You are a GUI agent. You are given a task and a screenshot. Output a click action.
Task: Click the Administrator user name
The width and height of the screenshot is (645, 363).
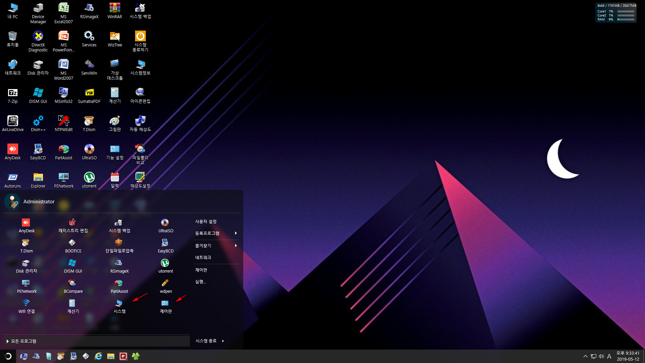[39, 202]
